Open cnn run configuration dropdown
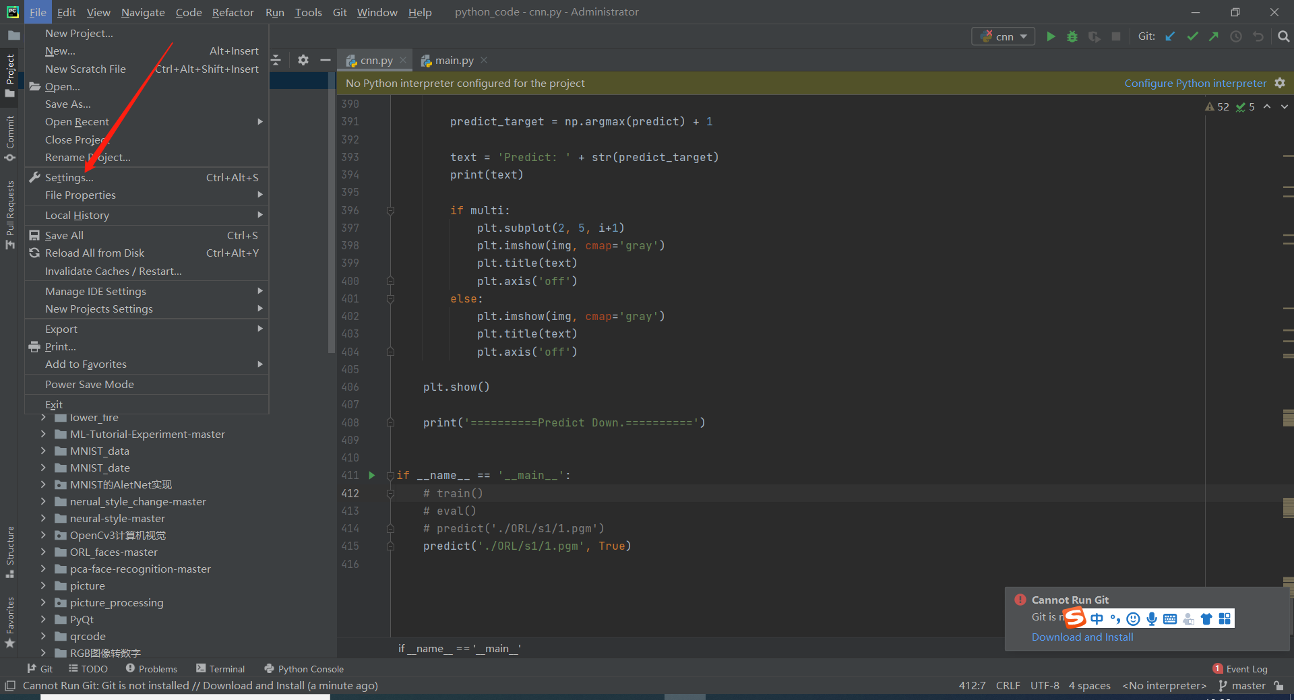This screenshot has height=700, width=1294. pos(1004,36)
